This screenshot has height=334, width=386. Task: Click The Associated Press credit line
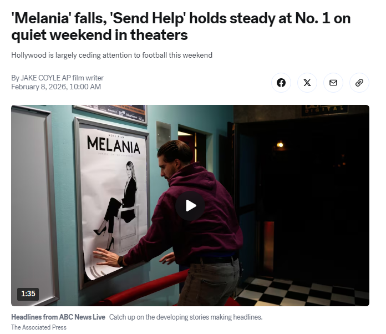tap(39, 327)
